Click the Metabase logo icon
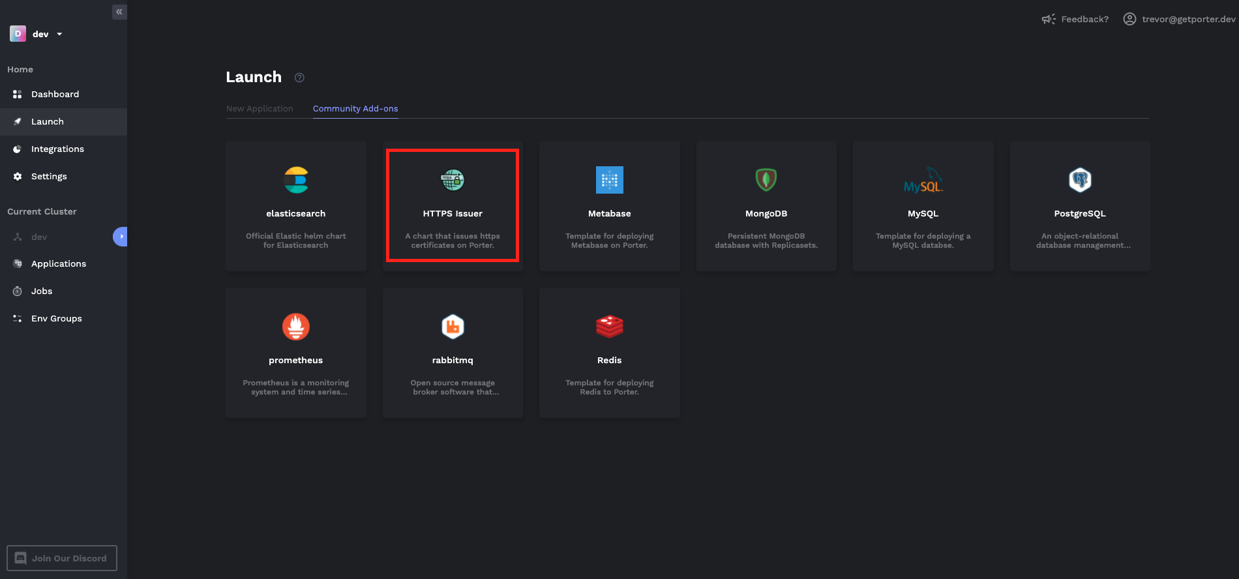This screenshot has width=1239, height=579. [610, 180]
